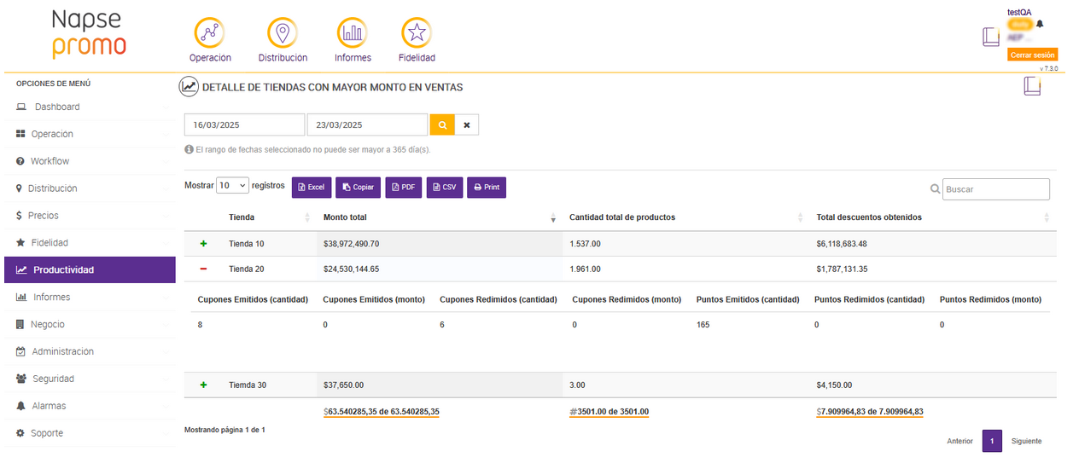Click the start date field 16/03/2025

[244, 124]
